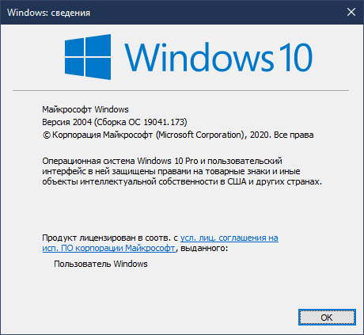Click the horizontal separator line under the logo

coord(180,90)
